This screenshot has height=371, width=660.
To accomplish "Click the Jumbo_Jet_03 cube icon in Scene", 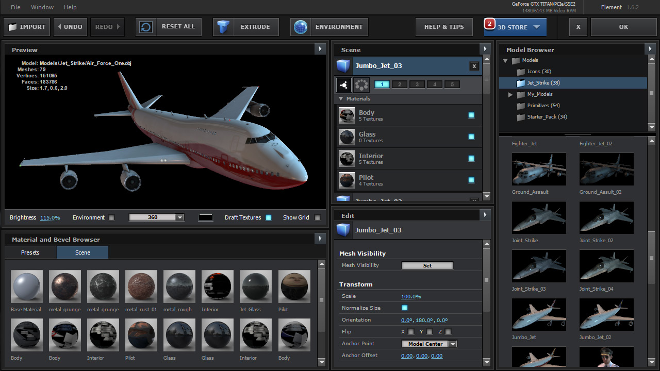I will 343,66.
